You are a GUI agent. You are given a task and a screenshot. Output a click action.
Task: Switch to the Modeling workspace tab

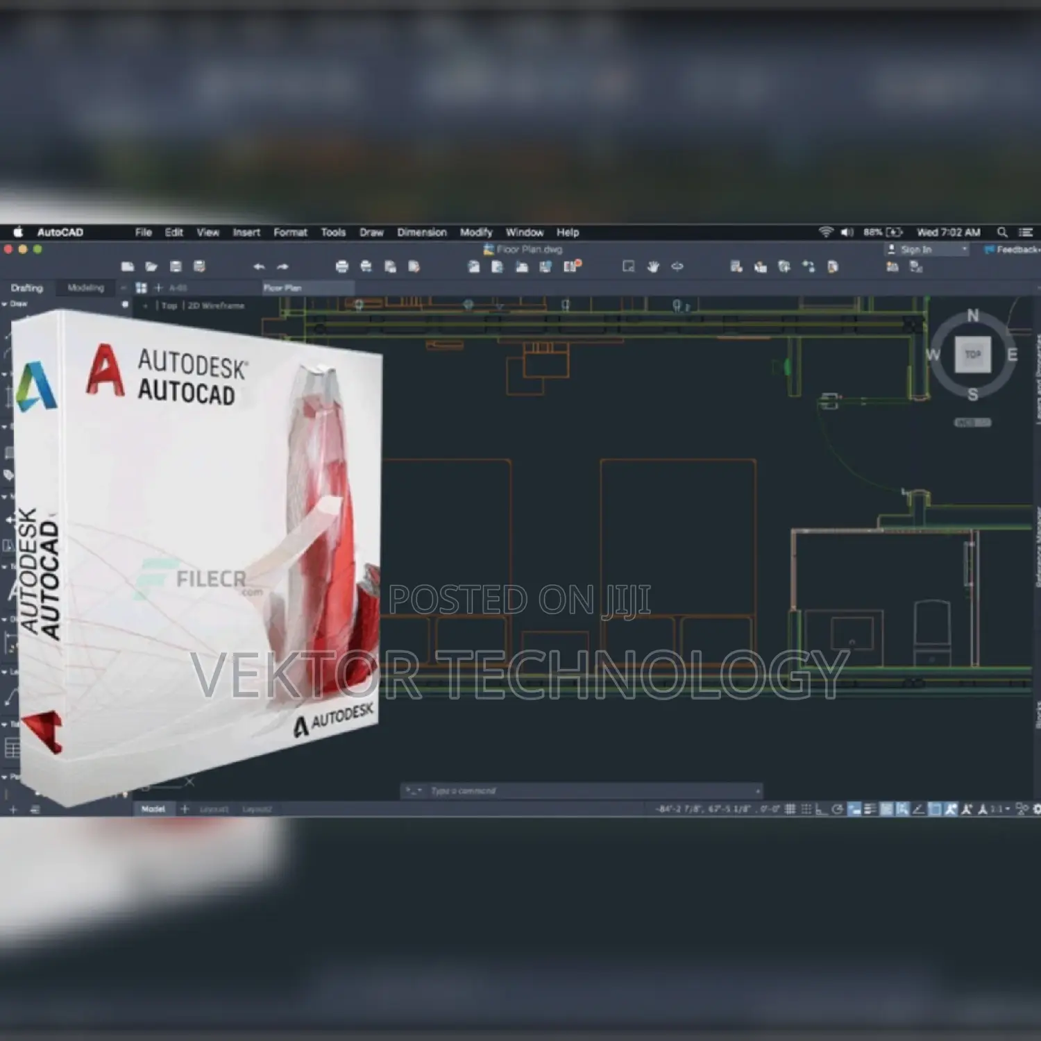(86, 288)
